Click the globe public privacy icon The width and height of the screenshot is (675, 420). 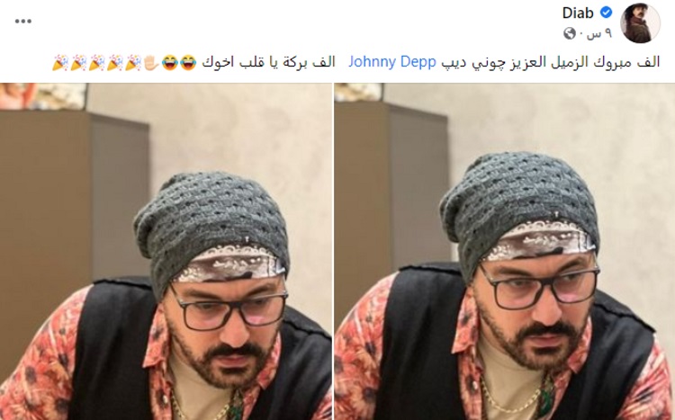570,33
